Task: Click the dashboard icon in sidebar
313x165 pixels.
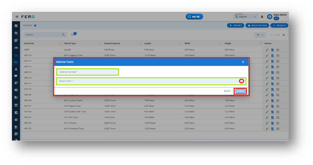Action: [x=16, y=26]
